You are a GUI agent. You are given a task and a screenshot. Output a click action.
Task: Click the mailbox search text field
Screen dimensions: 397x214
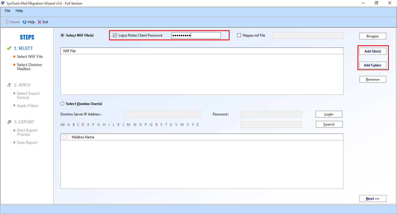[271, 124]
